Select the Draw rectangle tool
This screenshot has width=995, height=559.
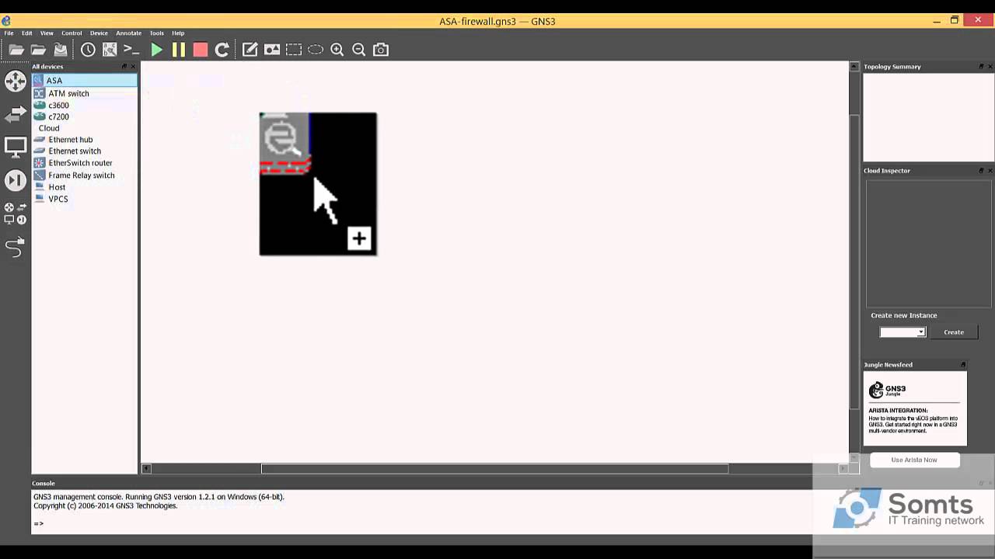click(x=293, y=50)
